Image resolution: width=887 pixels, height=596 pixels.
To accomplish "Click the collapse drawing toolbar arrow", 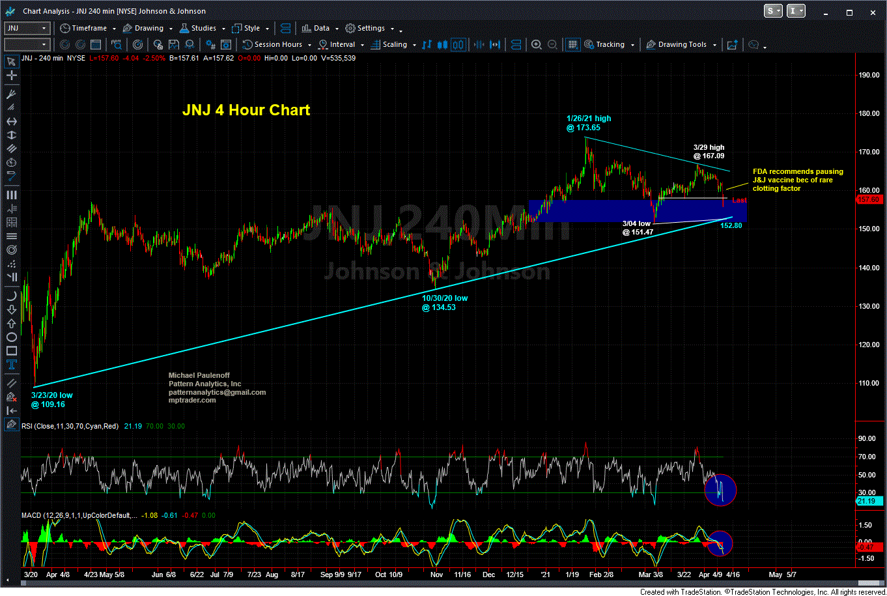I will 11,410.
